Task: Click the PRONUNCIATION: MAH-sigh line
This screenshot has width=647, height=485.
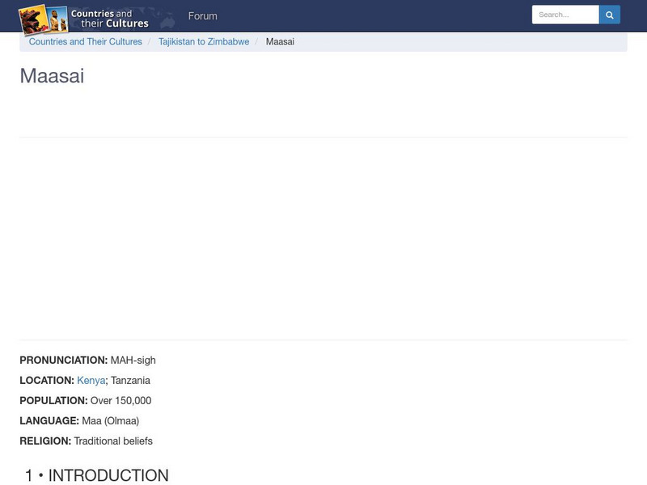Action: pos(88,360)
